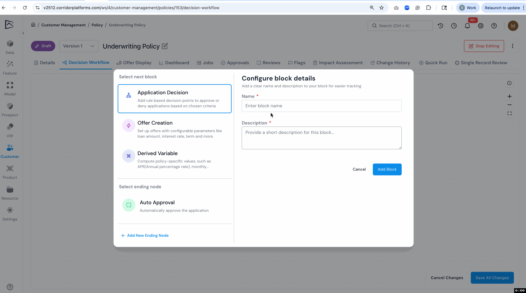Click the Add Block button
This screenshot has width=526, height=293.
(387, 169)
